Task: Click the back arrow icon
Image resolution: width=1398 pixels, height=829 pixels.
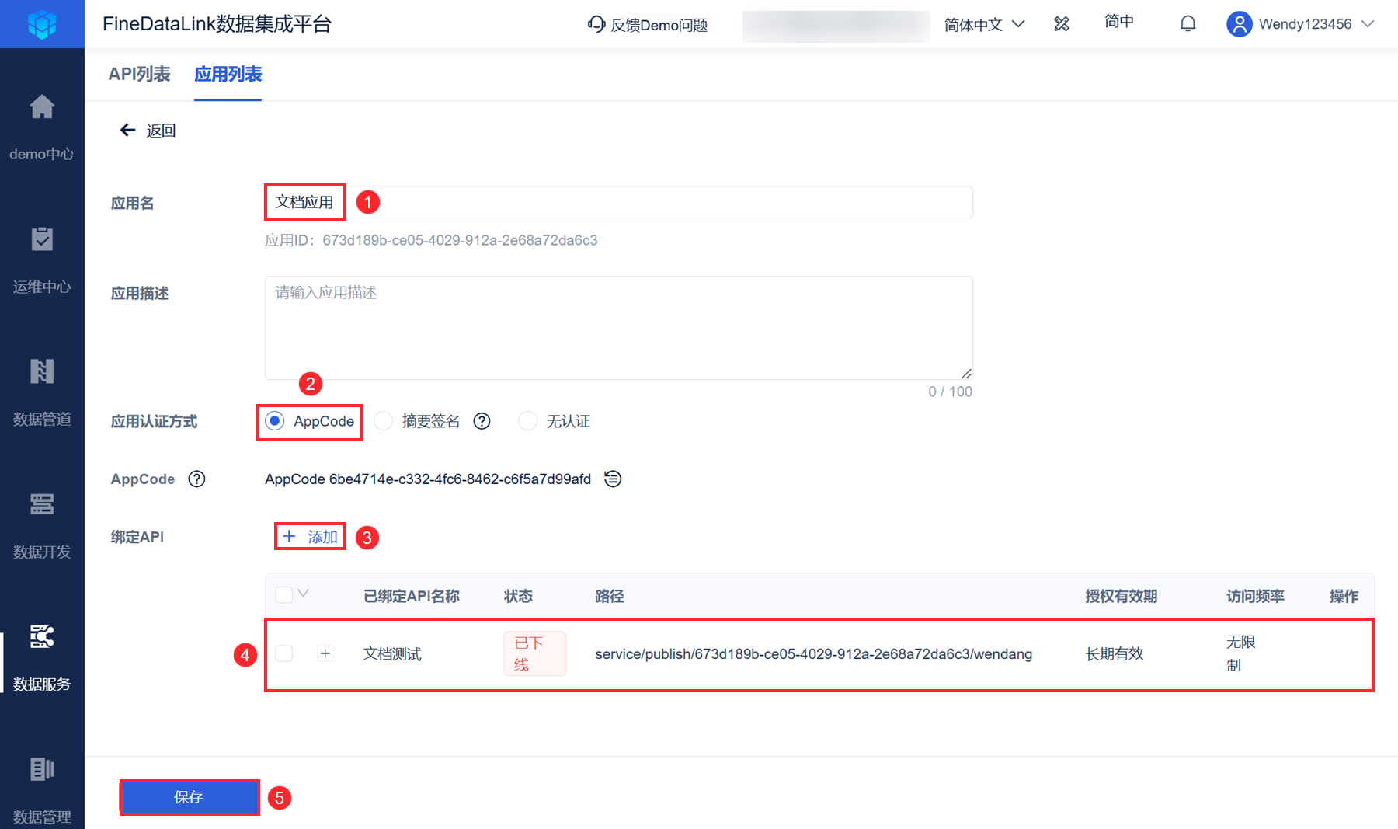Action: point(128,130)
